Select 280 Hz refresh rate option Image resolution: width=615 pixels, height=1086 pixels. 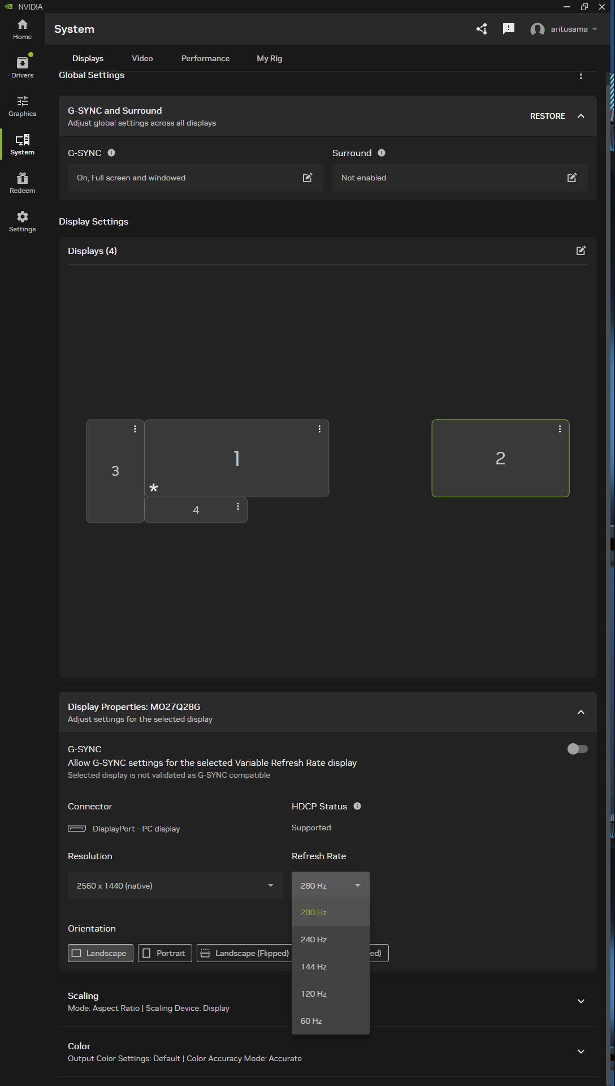(331, 912)
